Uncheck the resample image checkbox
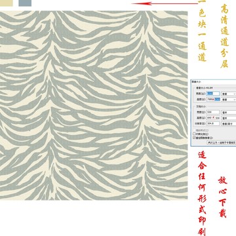Image resolution: width=236 pixels, height=236 pixels. click(194, 138)
